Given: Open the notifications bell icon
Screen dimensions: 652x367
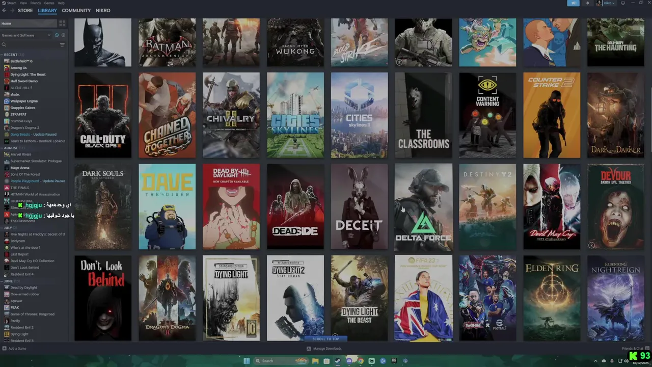Looking at the screenshot, I should pos(587,3).
